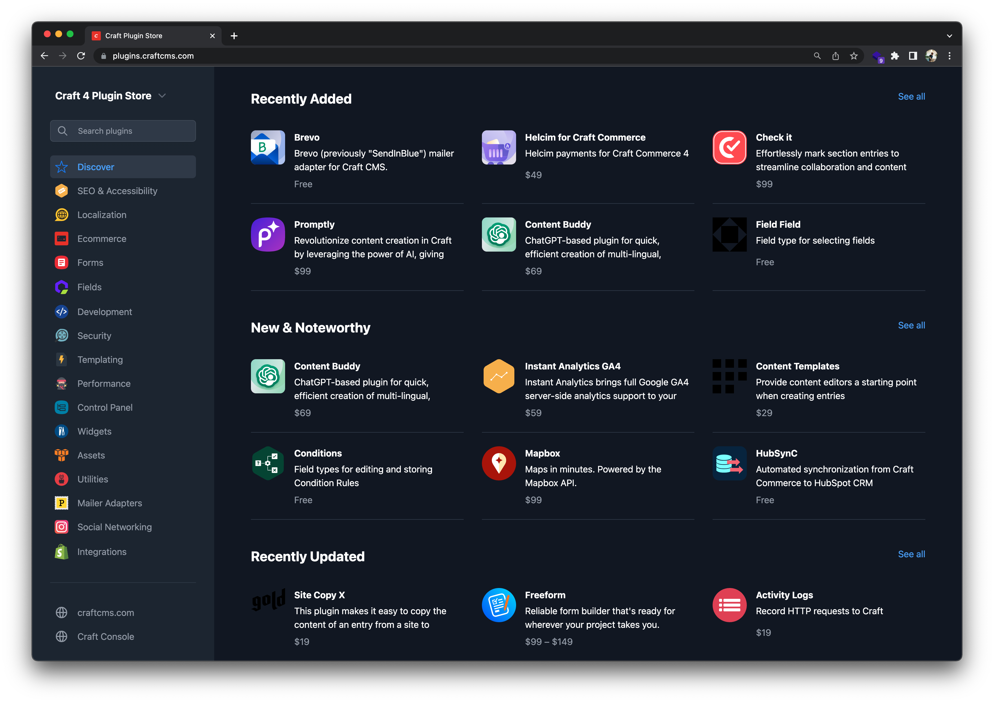Open the Content Templates grid logo
Screen dimensions: 994x703
coord(729,376)
